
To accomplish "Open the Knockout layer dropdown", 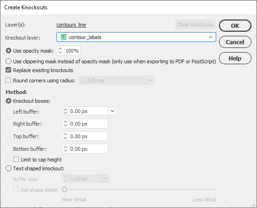I will coord(136,37).
